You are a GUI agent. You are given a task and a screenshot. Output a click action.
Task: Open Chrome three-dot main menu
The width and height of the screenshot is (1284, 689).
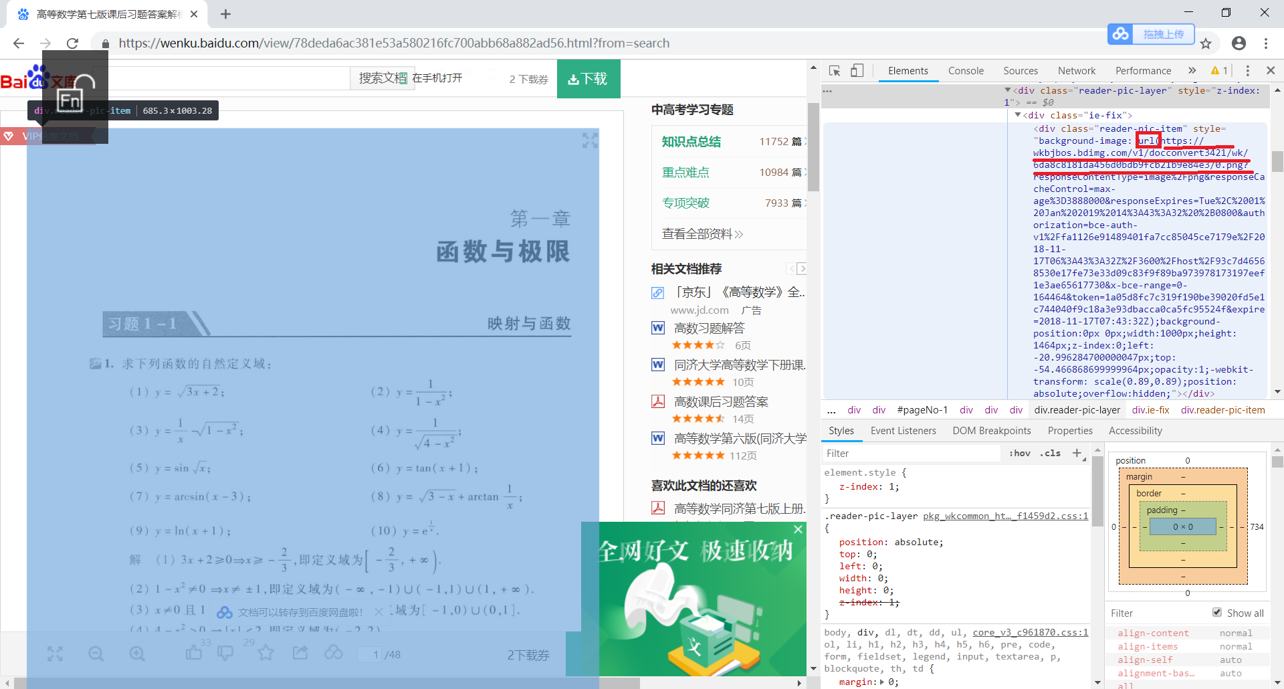pyautogui.click(x=1266, y=43)
